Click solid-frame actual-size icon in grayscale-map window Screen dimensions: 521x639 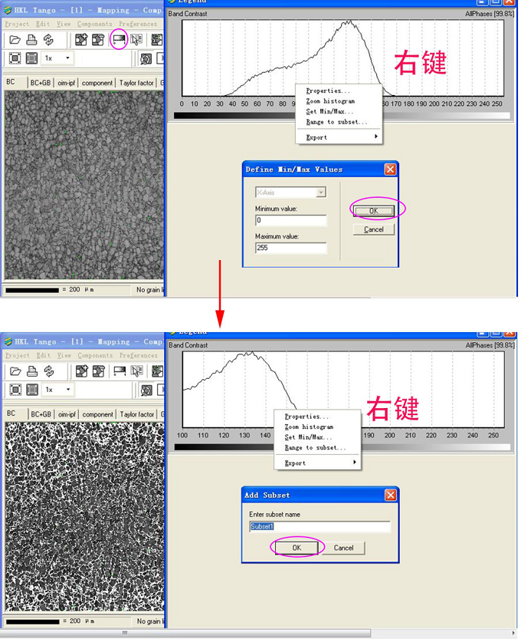[31, 58]
